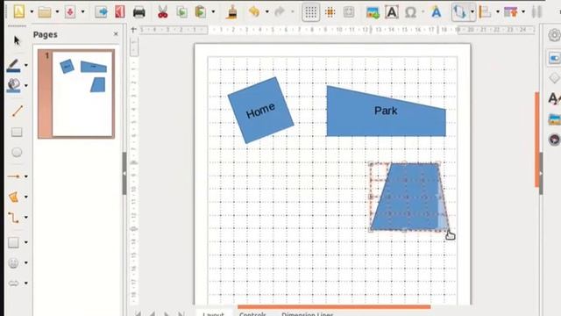Screen dimensions: 561x316
Task: Open the sidebar Gallery icon
Action: [554, 119]
